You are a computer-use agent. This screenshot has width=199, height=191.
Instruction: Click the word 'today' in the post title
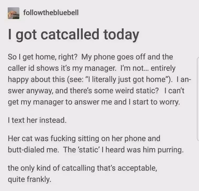121,35
